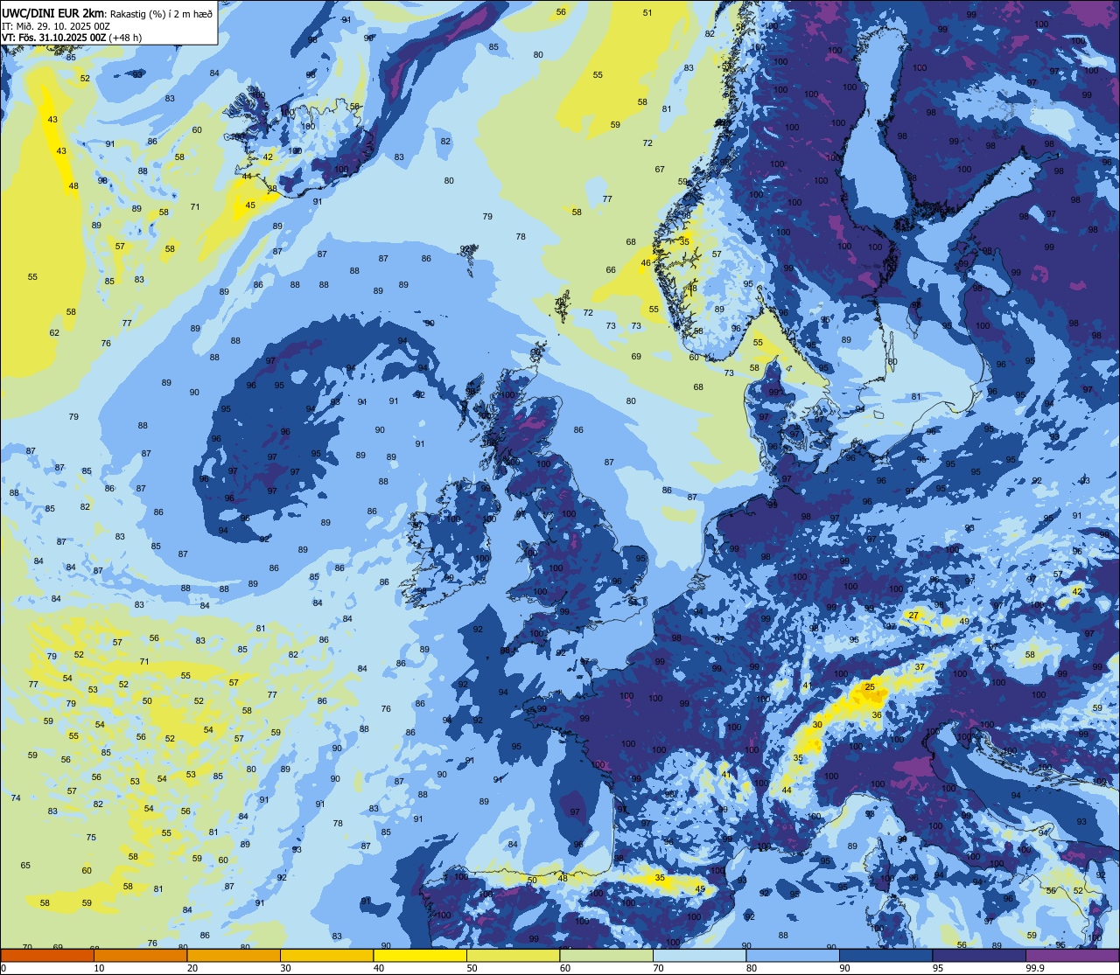1120x975 pixels.
Task: Click the 'UWC/DINI EUR 2km' title text
Action: coord(54,12)
